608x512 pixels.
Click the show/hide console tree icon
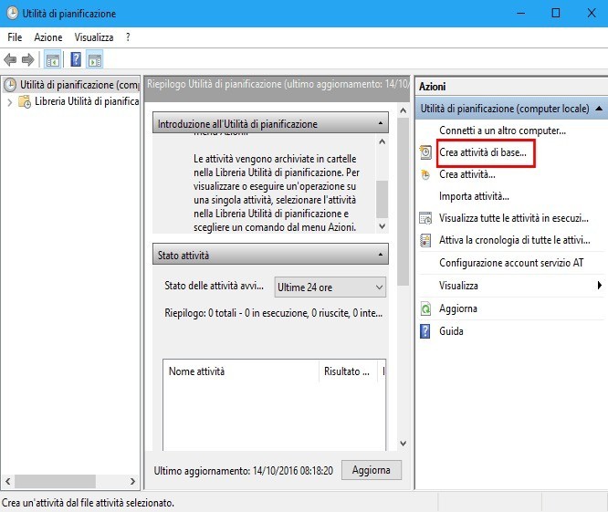53,59
